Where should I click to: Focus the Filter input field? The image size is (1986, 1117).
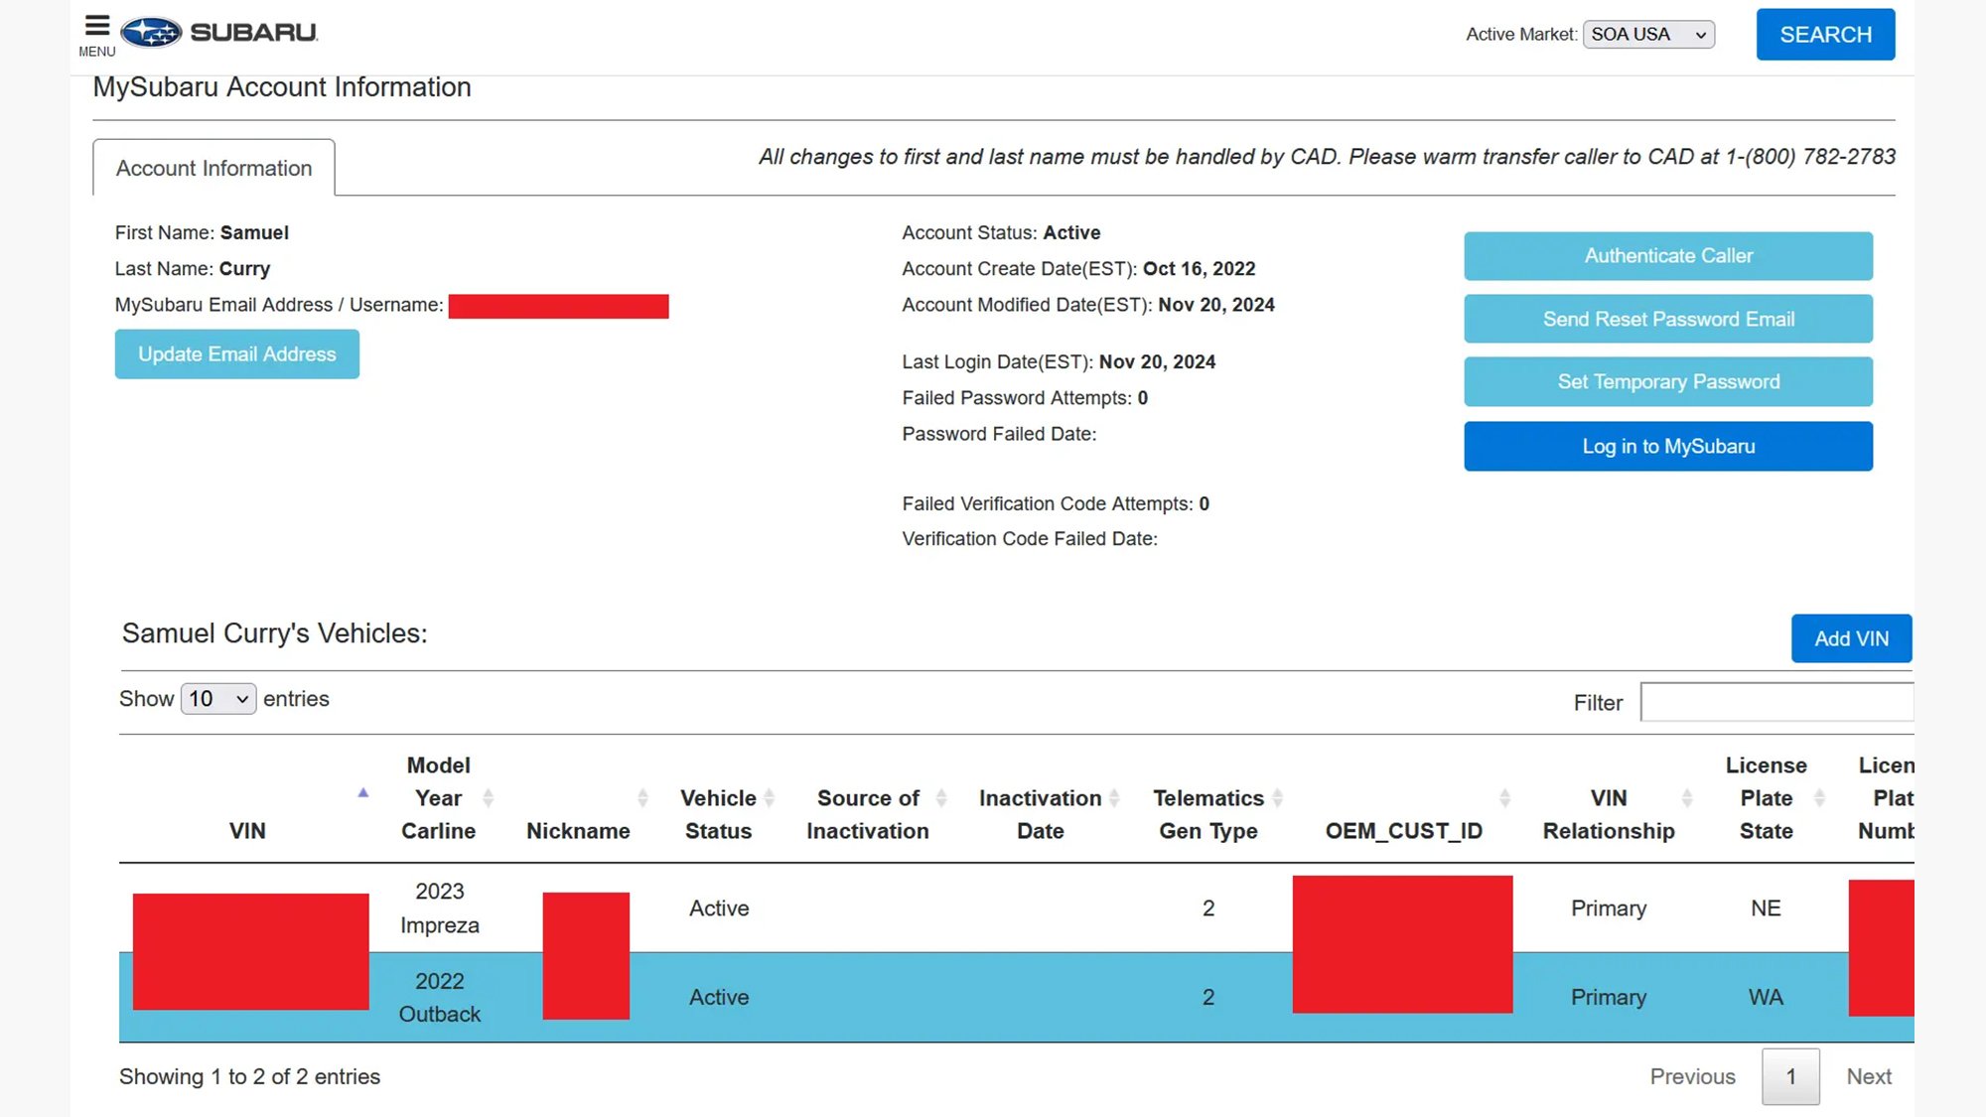1776,702
